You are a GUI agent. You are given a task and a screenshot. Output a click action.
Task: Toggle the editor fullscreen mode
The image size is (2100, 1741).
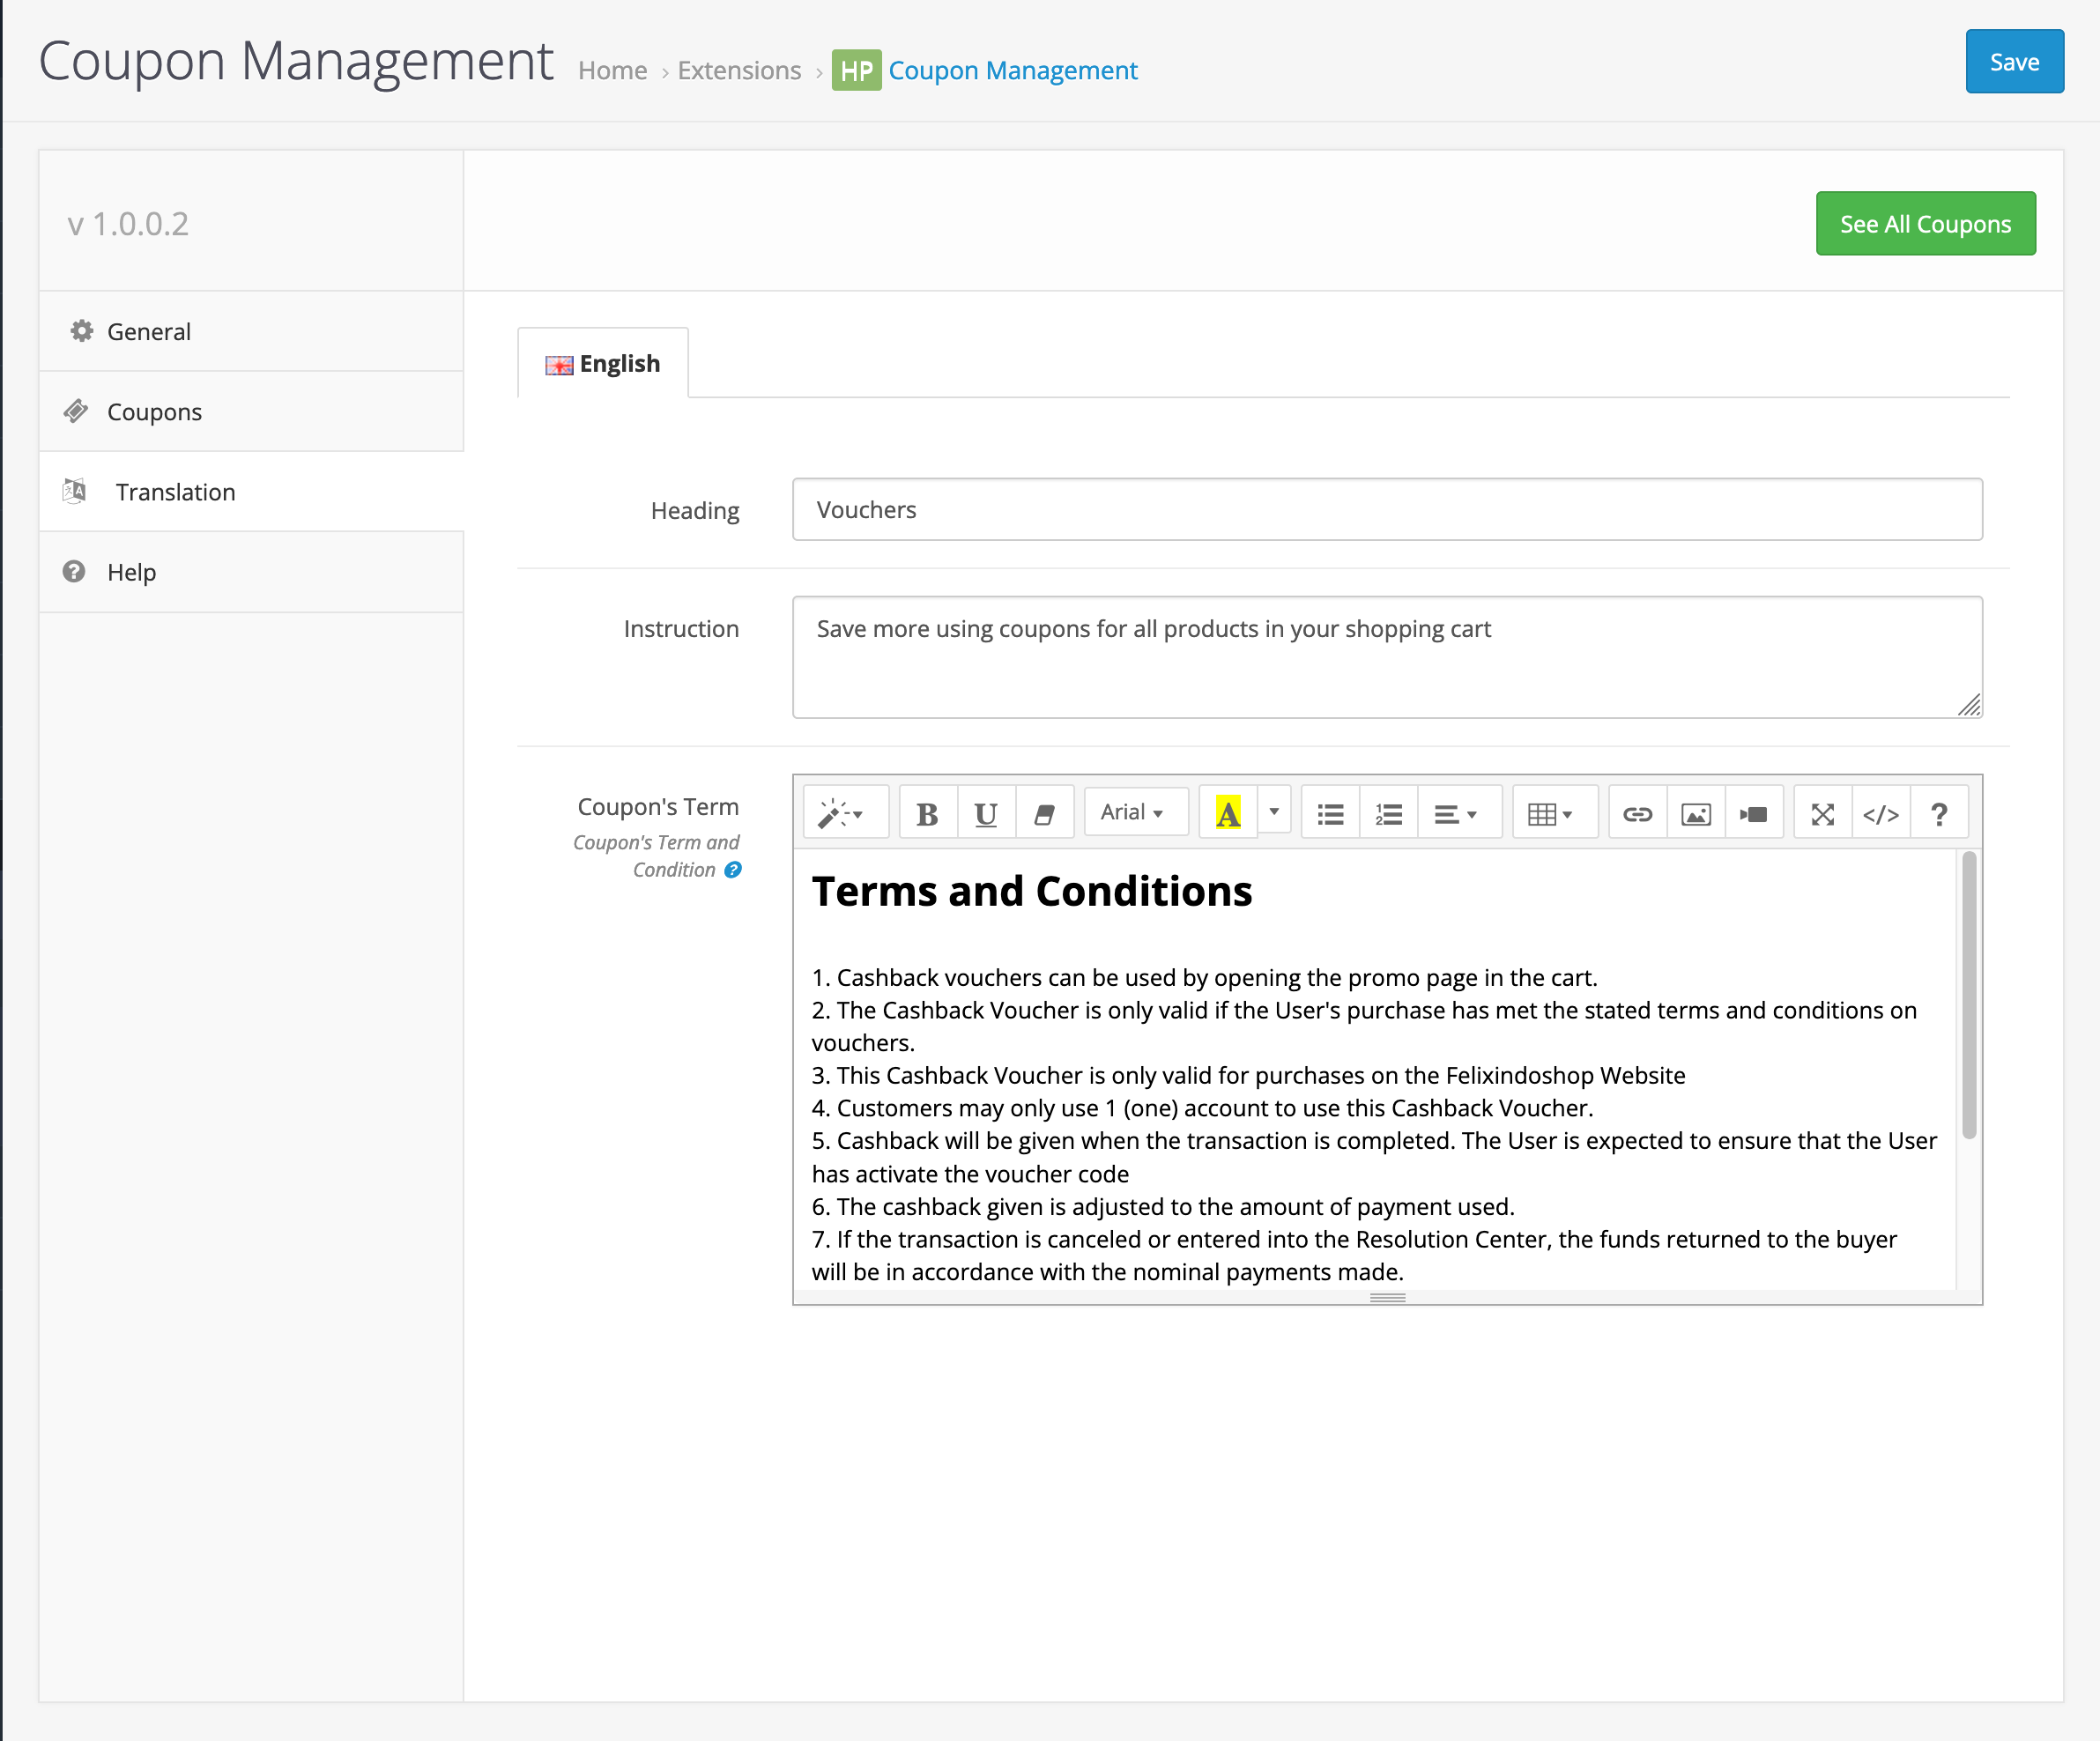1823,813
